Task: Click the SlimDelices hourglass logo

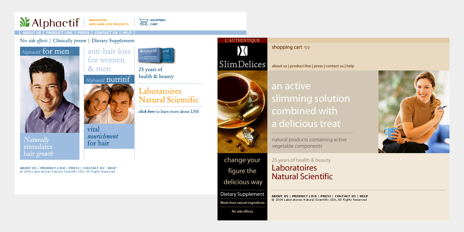Action: (242, 51)
